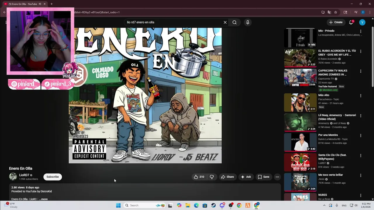Save video to a playlist

(264, 177)
